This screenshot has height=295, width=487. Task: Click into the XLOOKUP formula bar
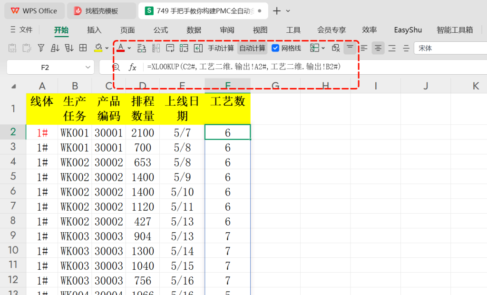pyautogui.click(x=315, y=67)
